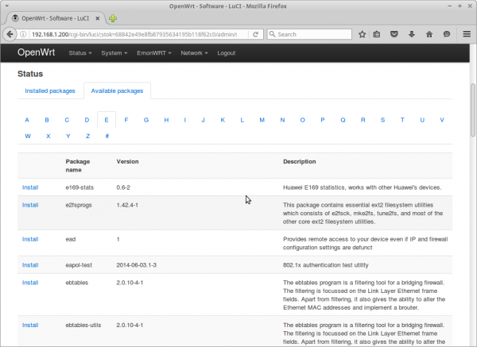The width and height of the screenshot is (477, 347).
Task: Show packages starting with letter L
Action: 242,120
